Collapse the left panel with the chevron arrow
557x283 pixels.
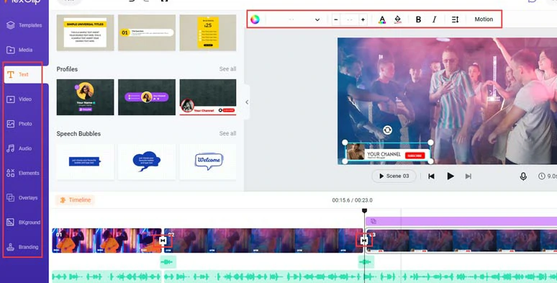tap(247, 102)
